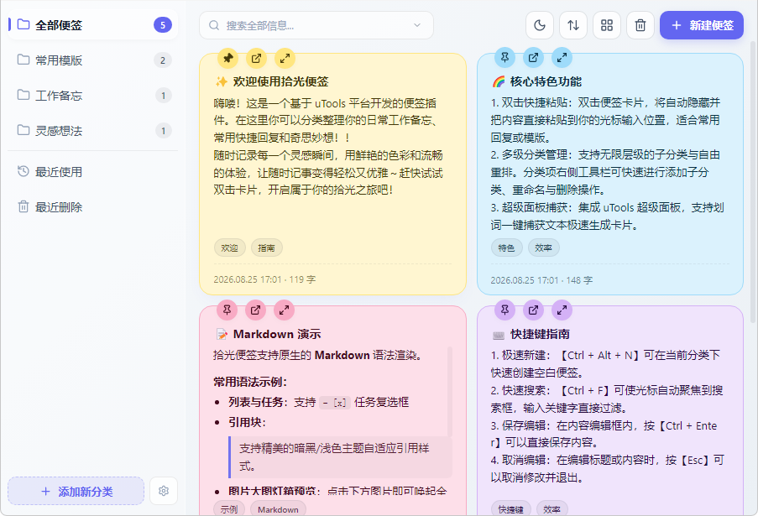Click the trash icon beside 最近删除
758x516 pixels.
tap(24, 206)
